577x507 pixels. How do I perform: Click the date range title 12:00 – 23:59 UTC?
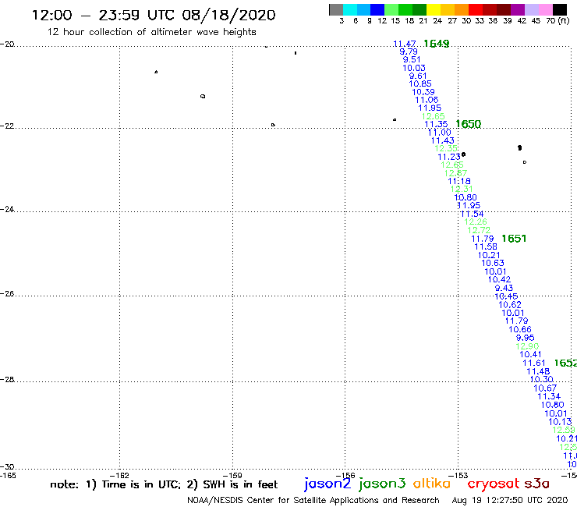pyautogui.click(x=154, y=15)
